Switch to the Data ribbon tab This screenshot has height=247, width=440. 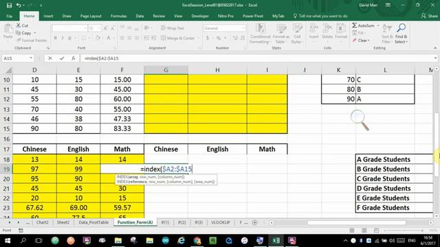pyautogui.click(x=140, y=16)
